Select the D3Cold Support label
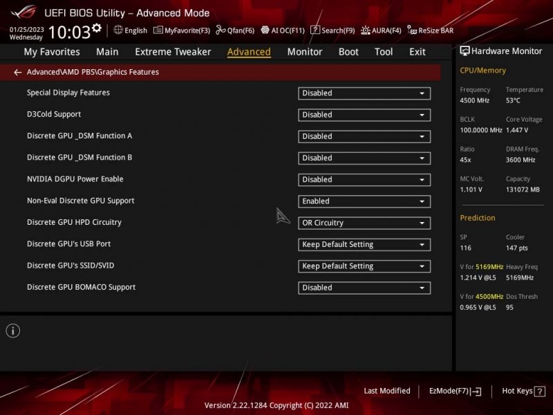This screenshot has height=415, width=553. [x=54, y=114]
